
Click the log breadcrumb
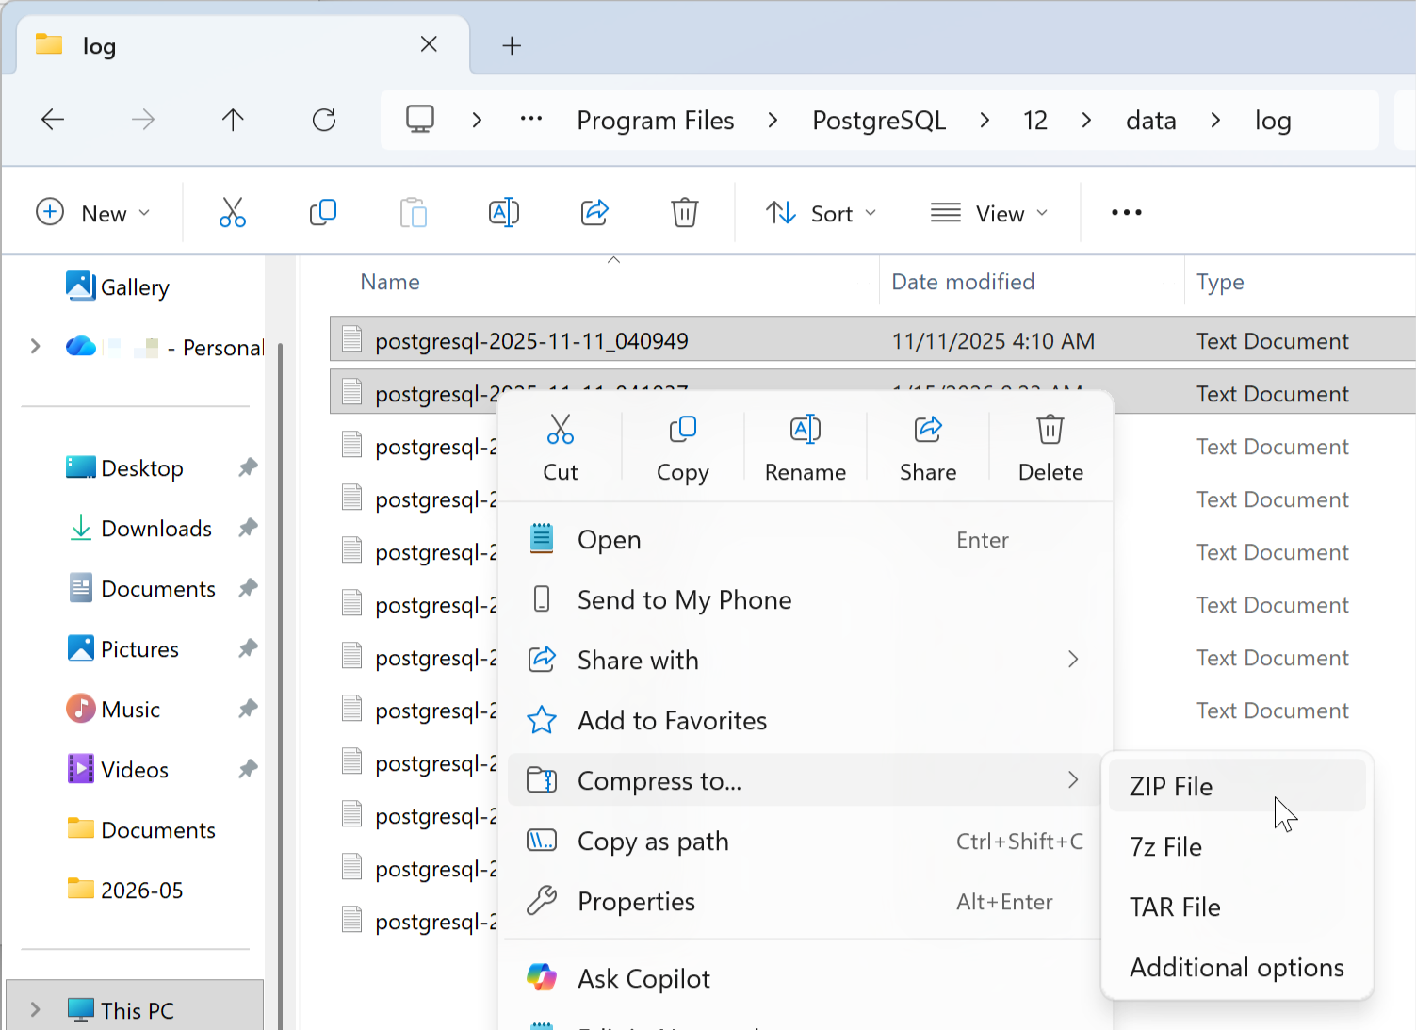tap(1273, 121)
